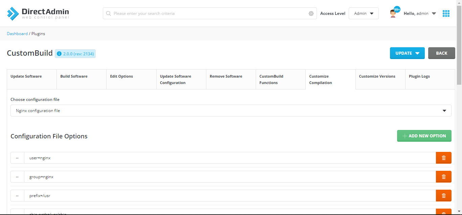Focus the search criteria field
The image size is (462, 215).
tap(210, 14)
